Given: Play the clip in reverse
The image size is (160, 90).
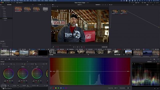Looking at the screenshot, I should tap(76, 47).
